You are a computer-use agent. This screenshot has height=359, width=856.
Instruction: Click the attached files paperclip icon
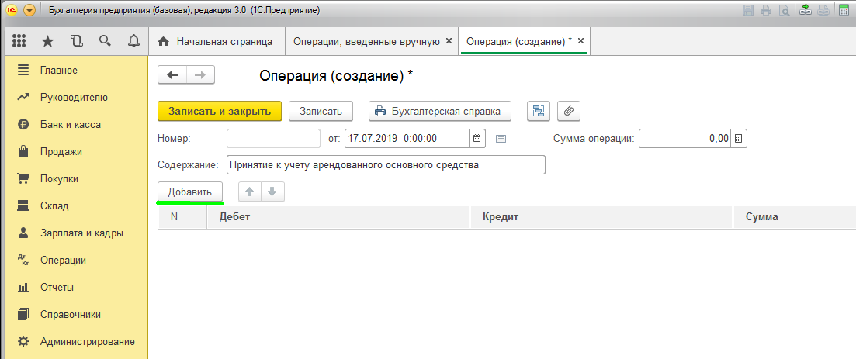point(568,111)
